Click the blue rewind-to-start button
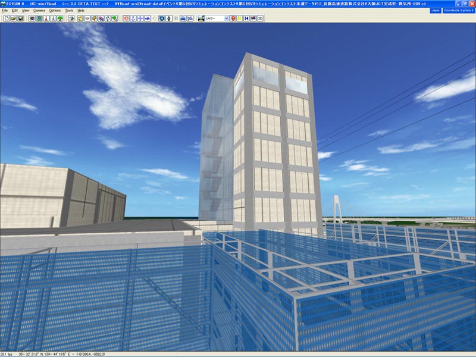476x357 pixels. (x=246, y=18)
